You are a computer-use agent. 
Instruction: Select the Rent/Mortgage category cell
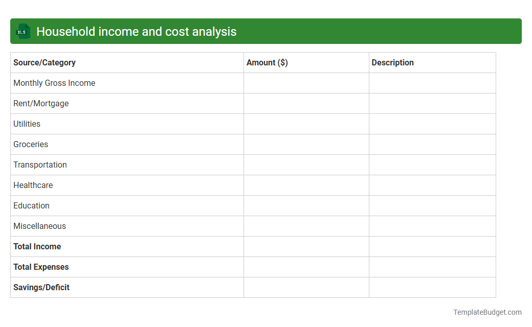[41, 103]
